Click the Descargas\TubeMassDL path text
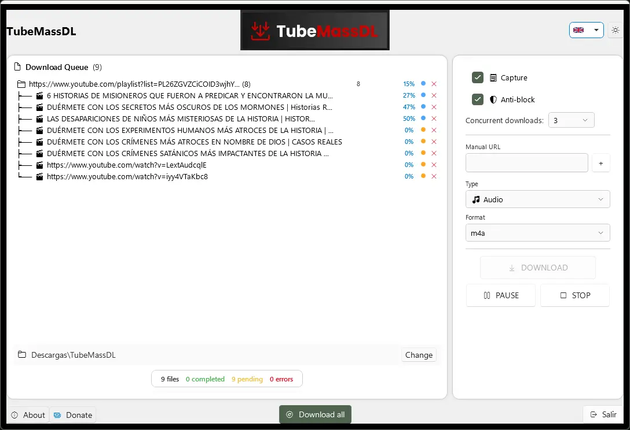Image resolution: width=630 pixels, height=430 pixels. click(x=73, y=355)
